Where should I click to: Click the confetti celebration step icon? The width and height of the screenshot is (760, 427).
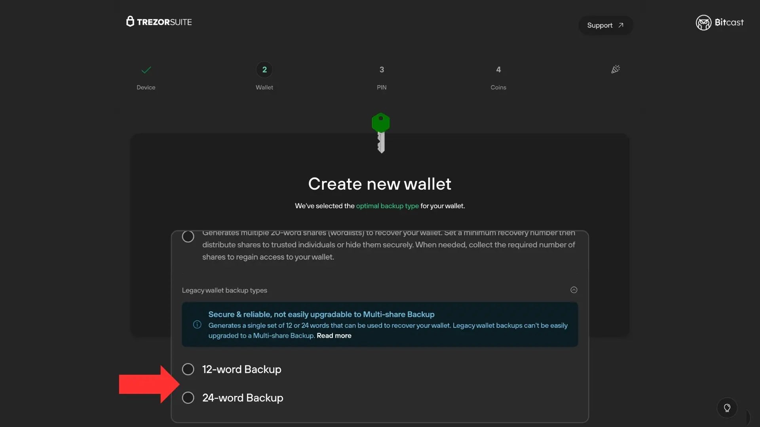(x=615, y=69)
